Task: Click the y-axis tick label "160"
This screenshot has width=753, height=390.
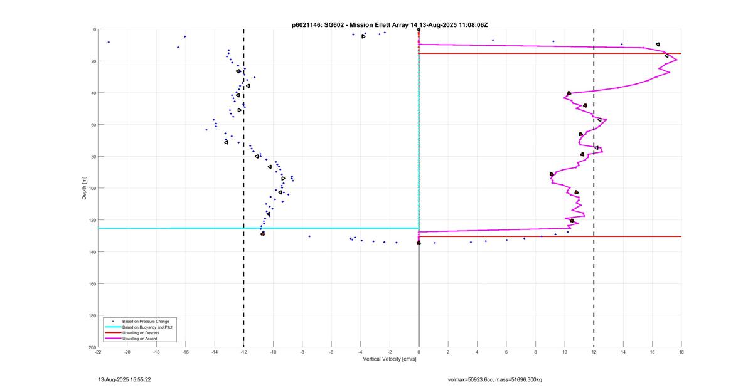Action: point(92,283)
